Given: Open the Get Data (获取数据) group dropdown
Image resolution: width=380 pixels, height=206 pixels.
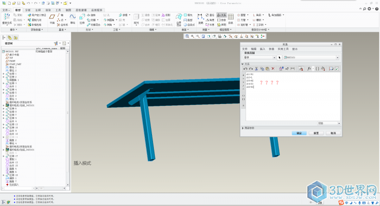Looking at the screenshot, I should click(37, 29).
